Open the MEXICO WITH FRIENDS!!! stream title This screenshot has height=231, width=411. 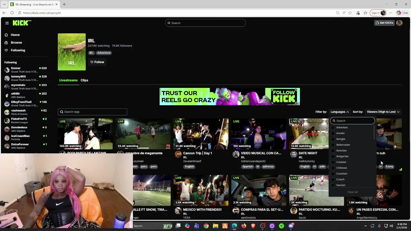click(202, 210)
